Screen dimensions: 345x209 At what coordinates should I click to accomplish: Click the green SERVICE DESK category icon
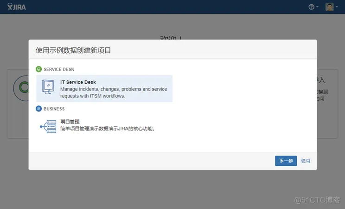(39, 69)
